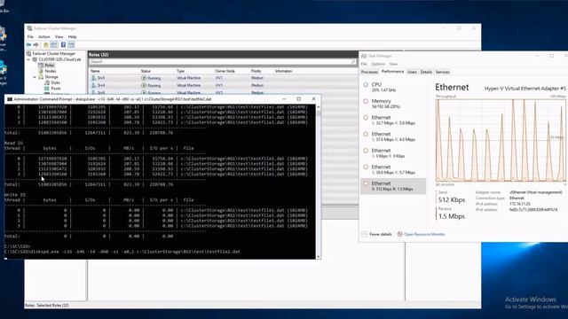Maximize the Command Prompt window
Image resolution: width=568 pixels, height=319 pixels.
(299, 98)
